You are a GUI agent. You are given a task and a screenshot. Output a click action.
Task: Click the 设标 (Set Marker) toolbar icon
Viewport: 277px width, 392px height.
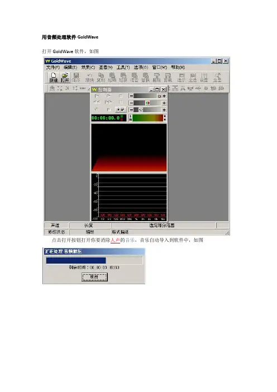tap(204, 77)
